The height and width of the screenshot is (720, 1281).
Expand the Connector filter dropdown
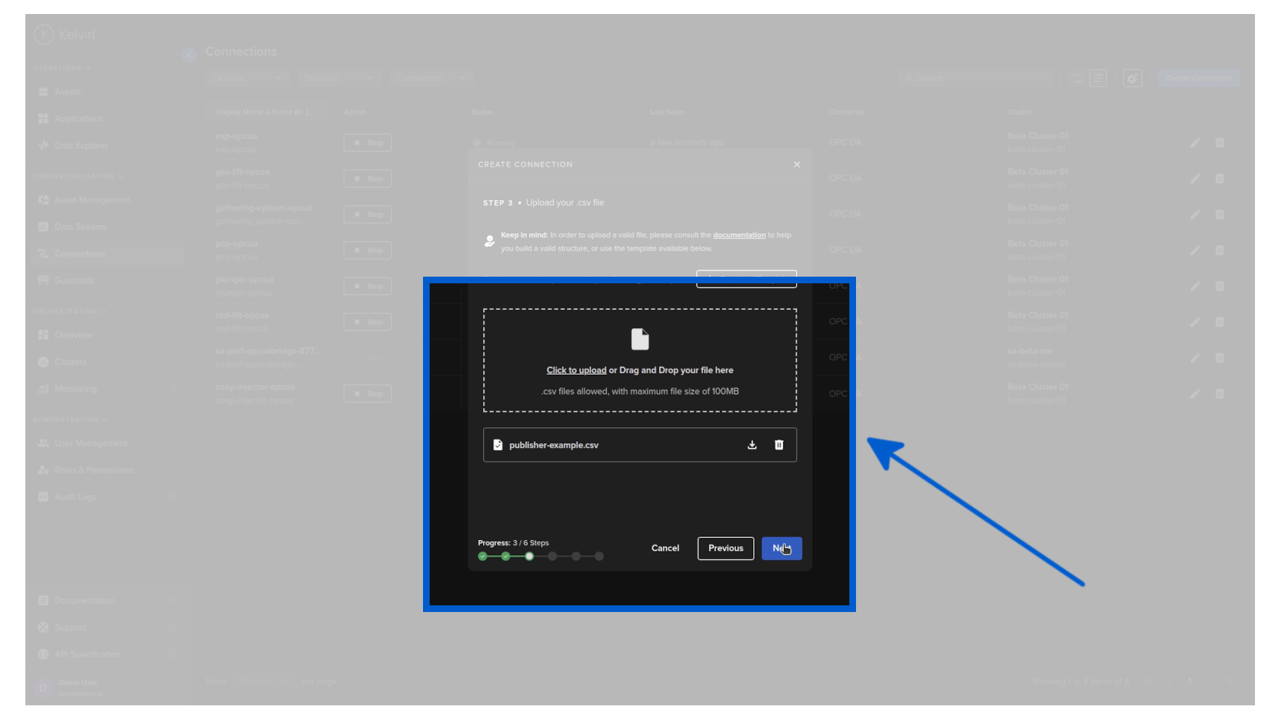coord(430,78)
